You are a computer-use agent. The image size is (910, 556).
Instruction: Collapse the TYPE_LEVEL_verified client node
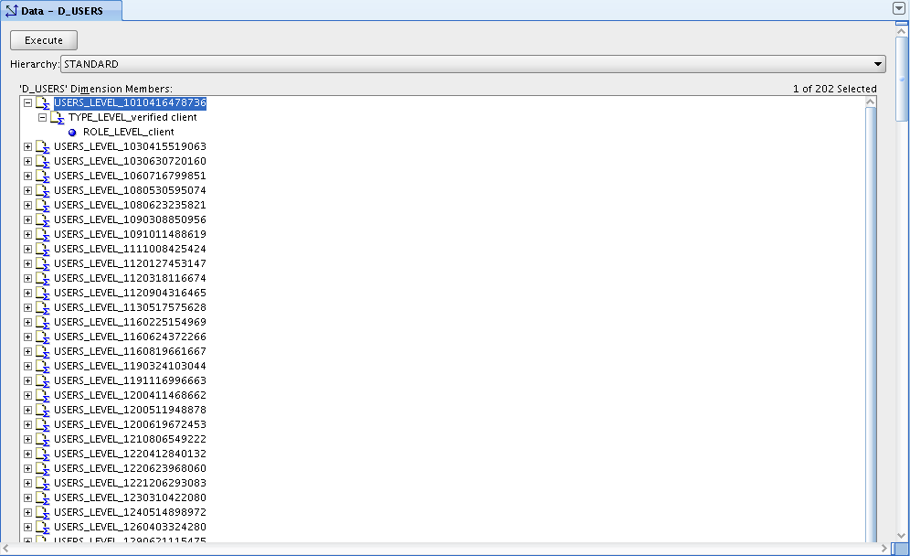tap(42, 117)
